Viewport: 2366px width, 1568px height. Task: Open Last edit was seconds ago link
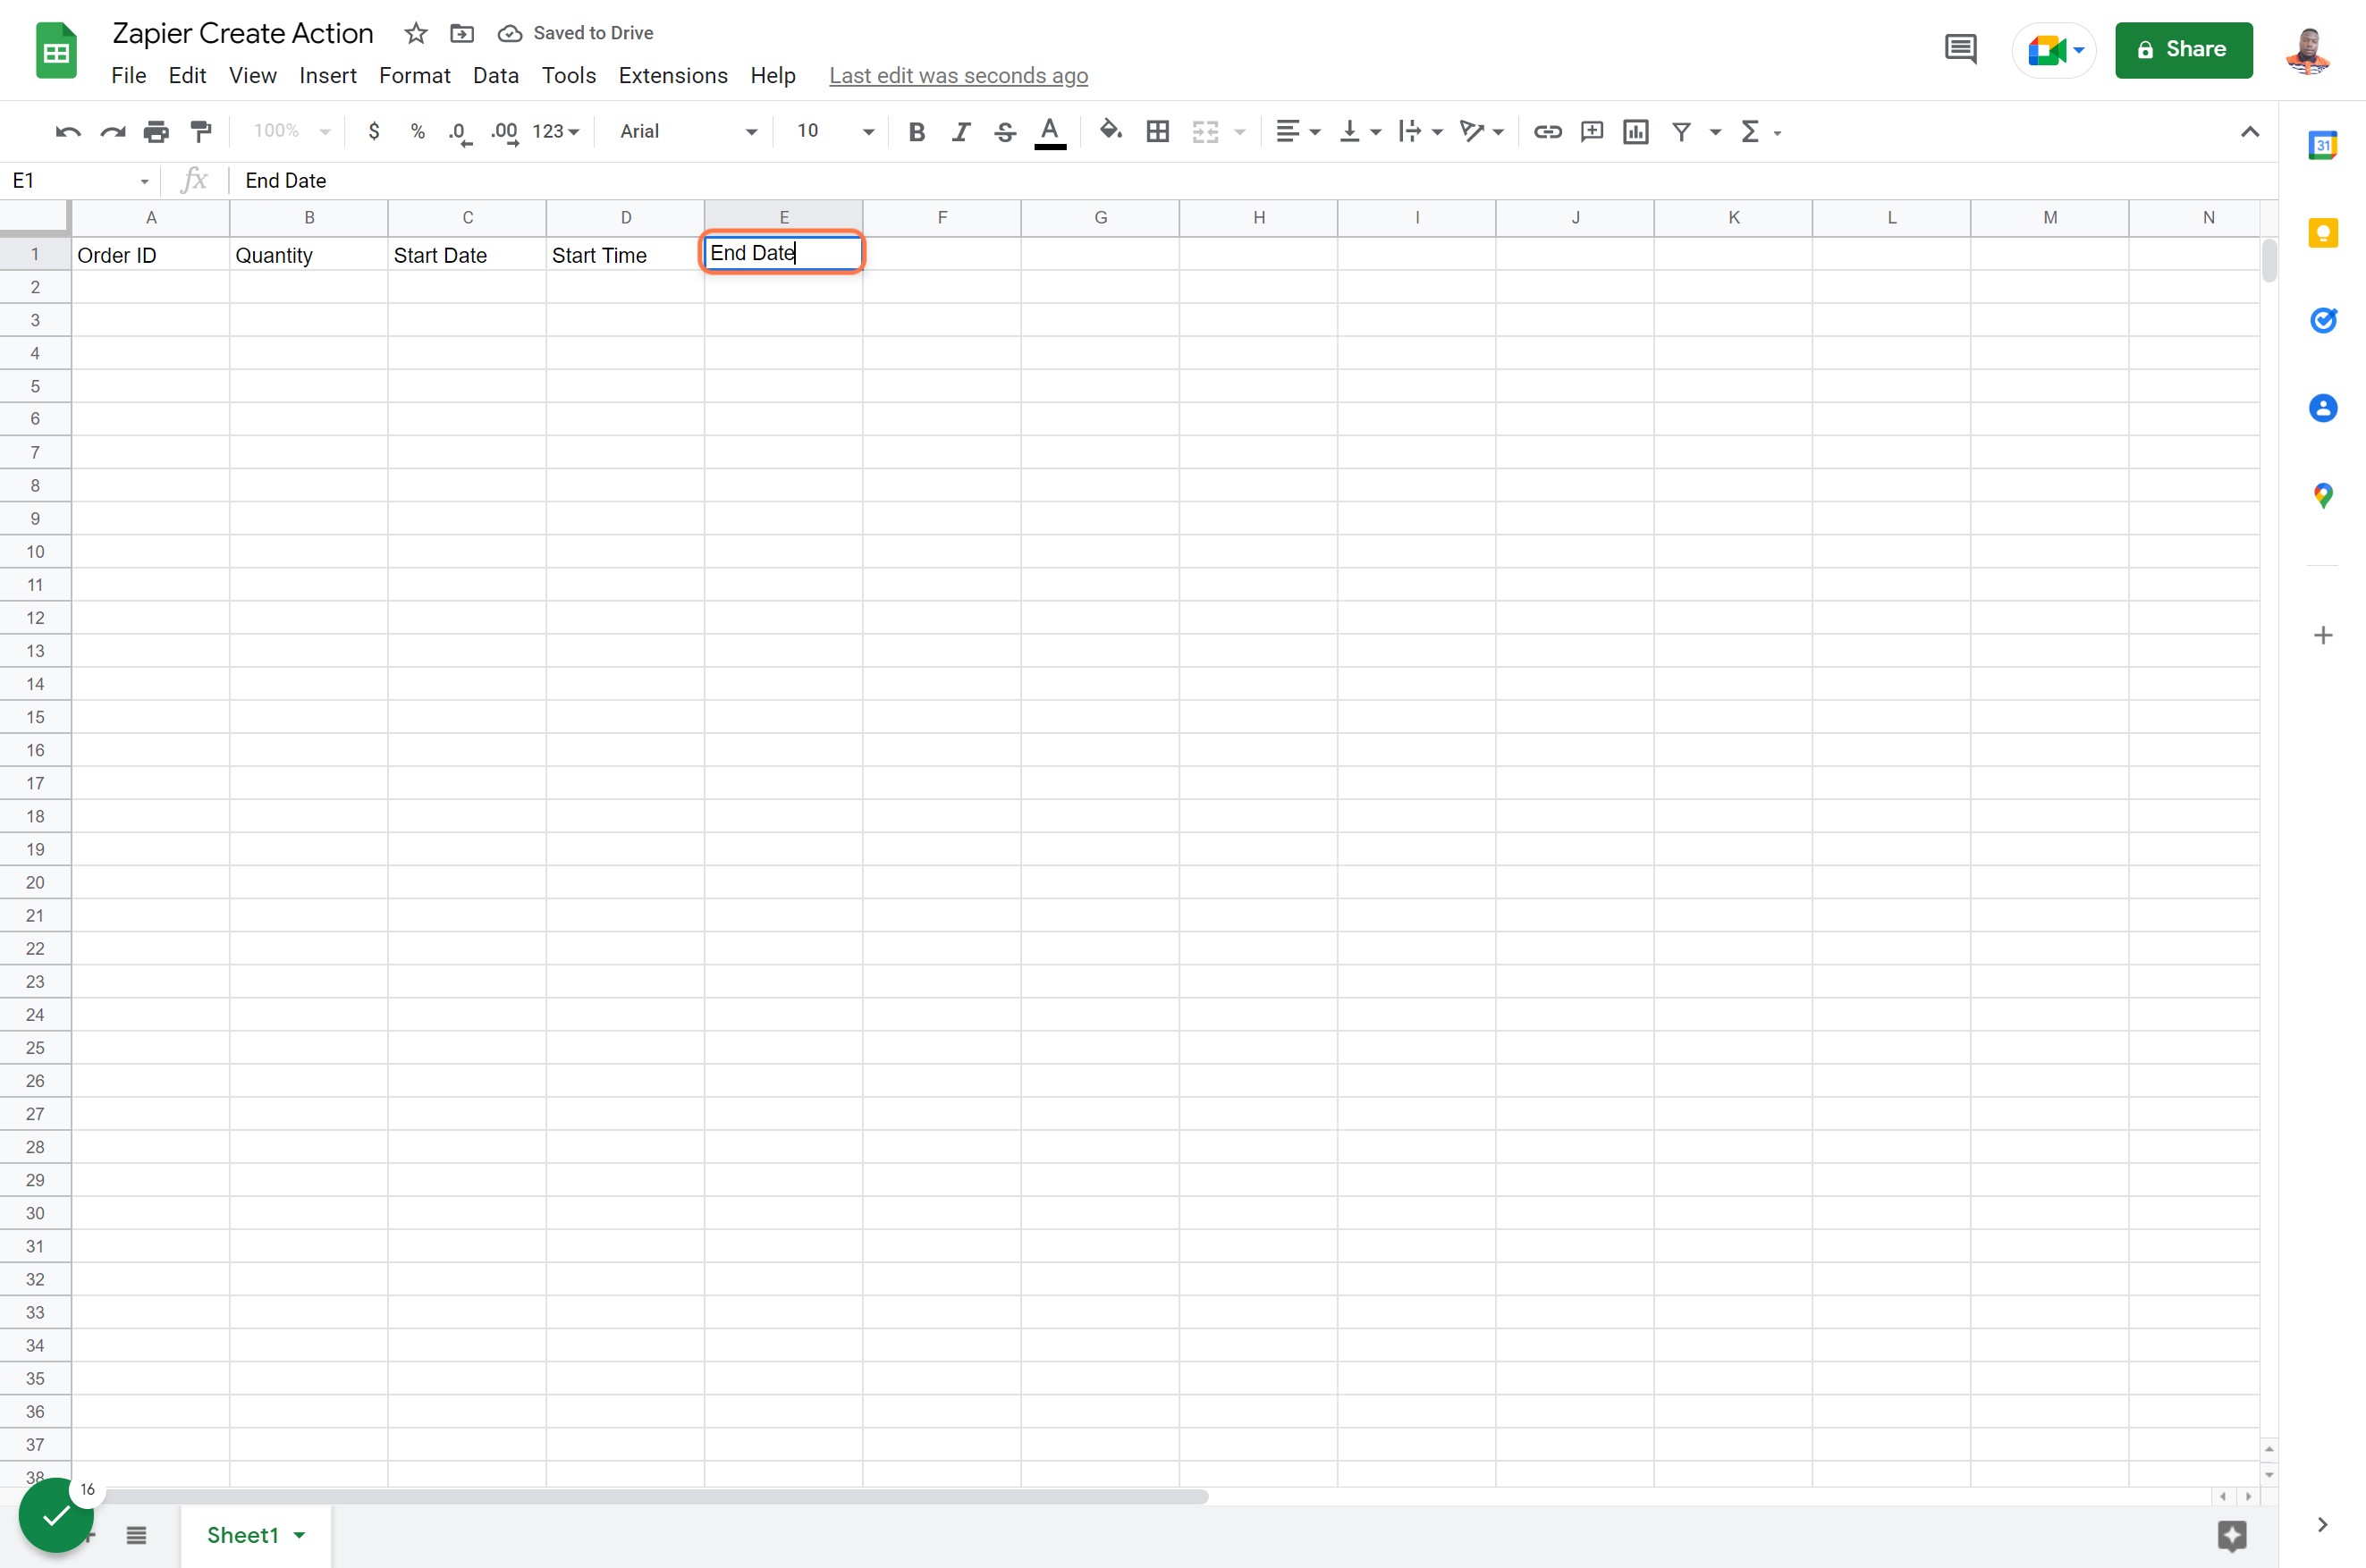[x=958, y=75]
